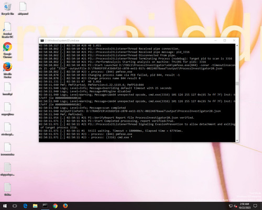This screenshot has width=262, height=210.
Task: Click the '- process: (3316) cmd.exe *' line
Action: tap(85, 138)
